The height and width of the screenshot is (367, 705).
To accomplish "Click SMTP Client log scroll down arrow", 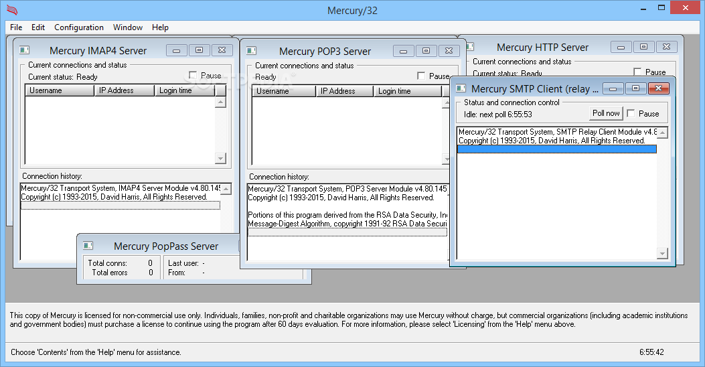I will point(662,254).
